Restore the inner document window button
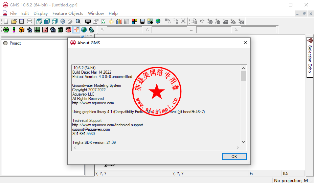 point(304,14)
